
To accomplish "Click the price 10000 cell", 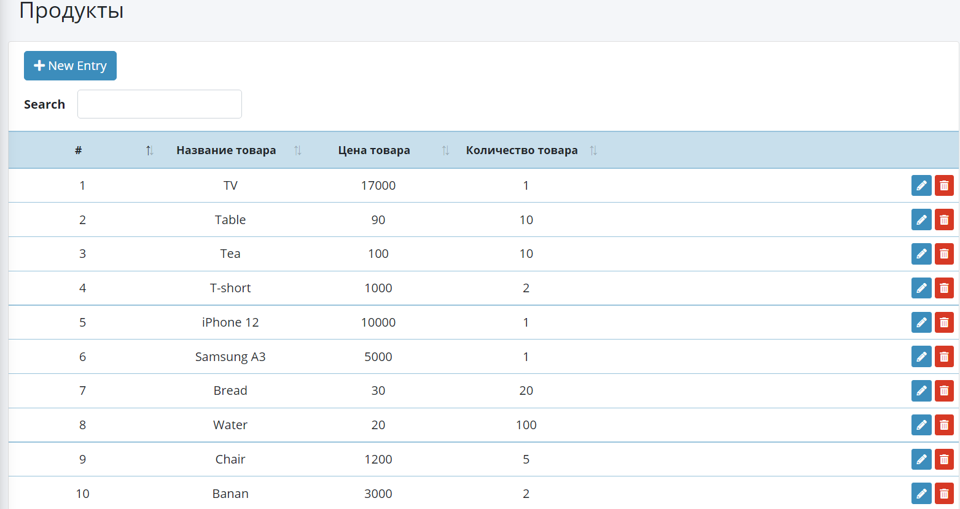I will 378,322.
